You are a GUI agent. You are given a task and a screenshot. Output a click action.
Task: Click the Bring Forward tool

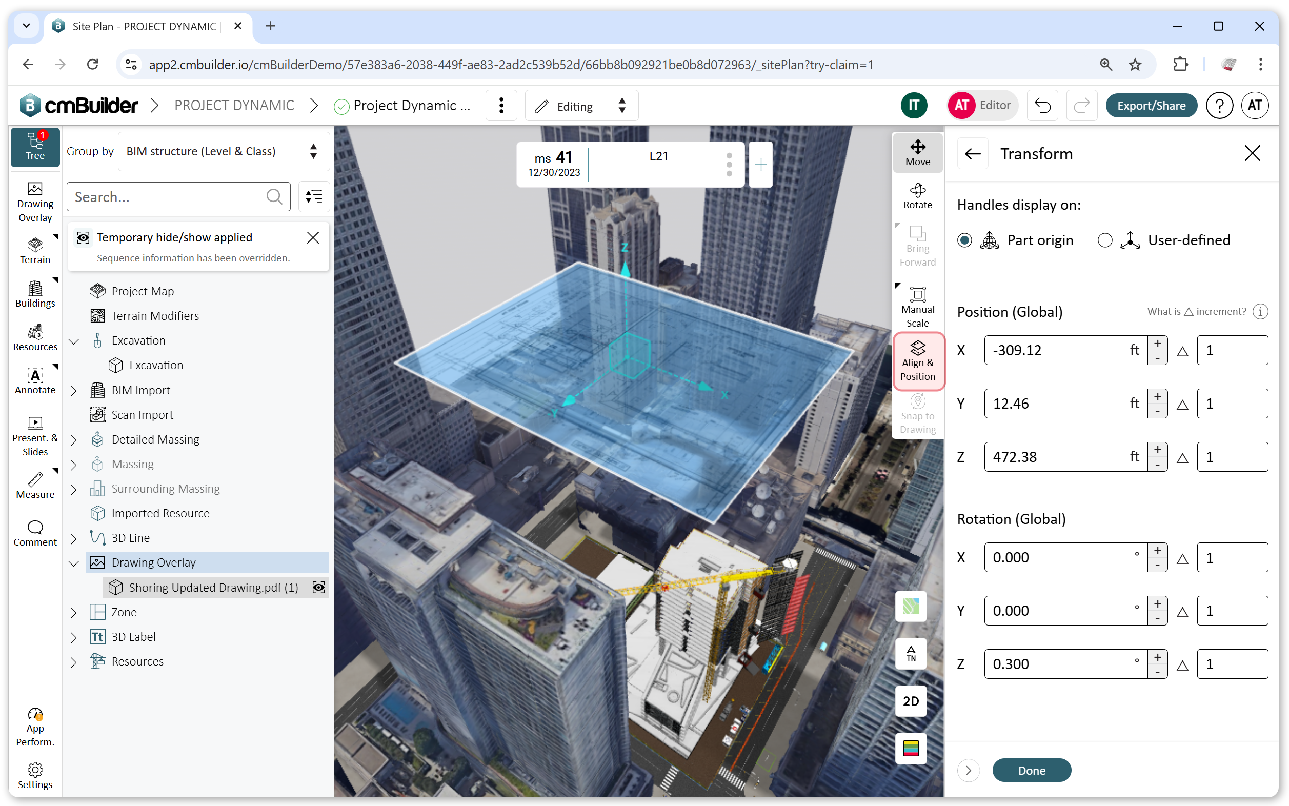(x=917, y=246)
